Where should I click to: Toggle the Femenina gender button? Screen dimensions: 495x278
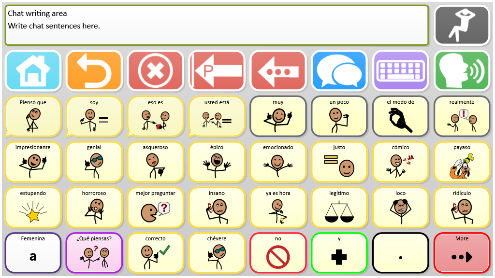tap(33, 253)
